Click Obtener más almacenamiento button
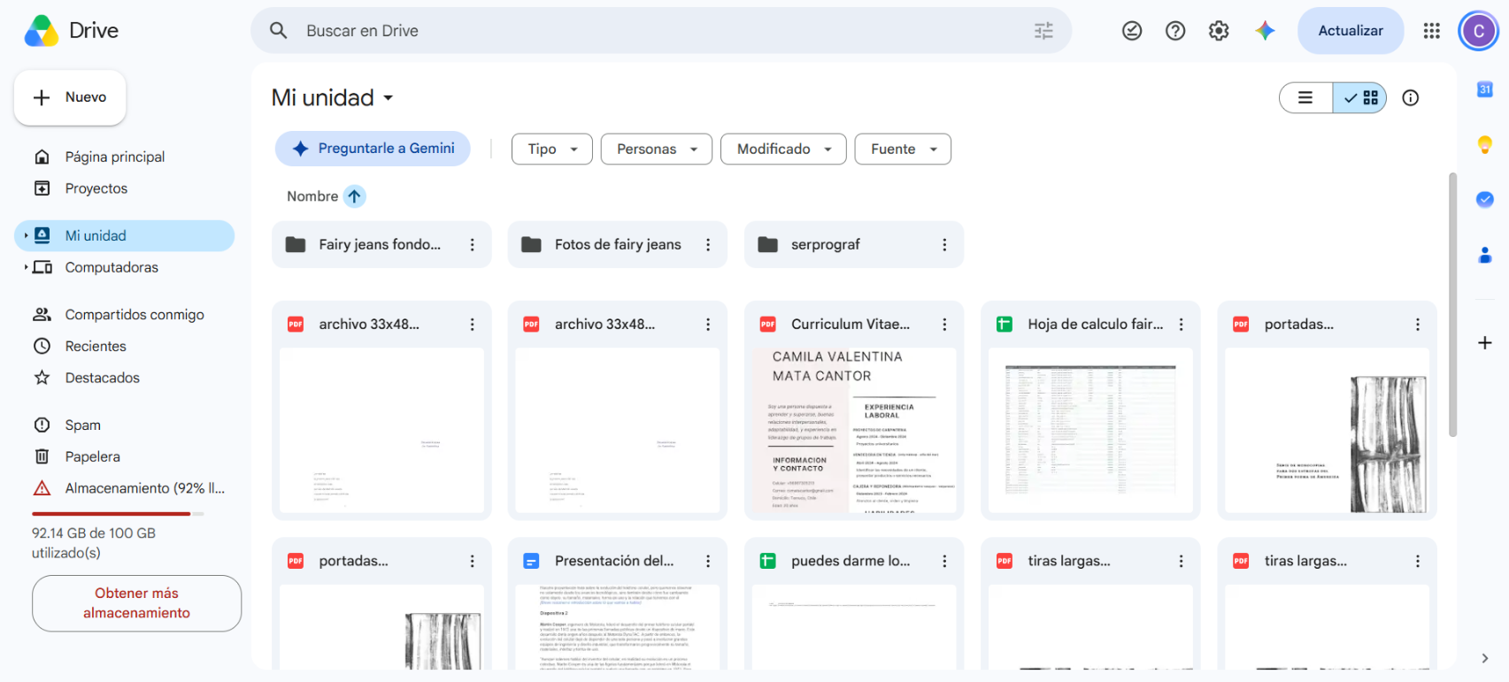The width and height of the screenshot is (1509, 682). point(136,603)
